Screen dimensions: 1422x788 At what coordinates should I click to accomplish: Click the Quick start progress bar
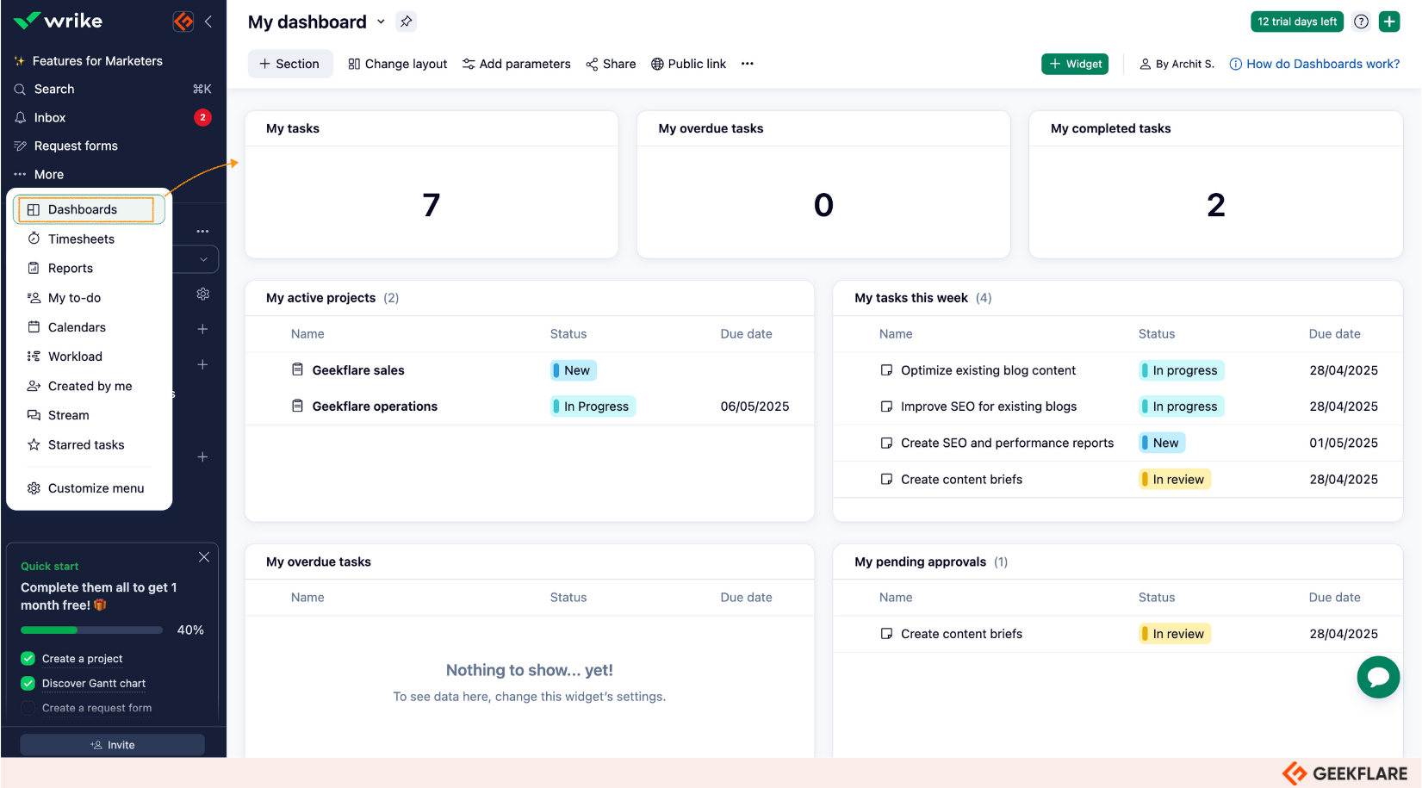pos(90,630)
